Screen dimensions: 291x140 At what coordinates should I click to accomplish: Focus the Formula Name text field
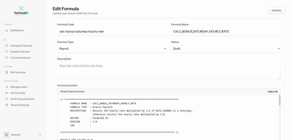[226, 32]
